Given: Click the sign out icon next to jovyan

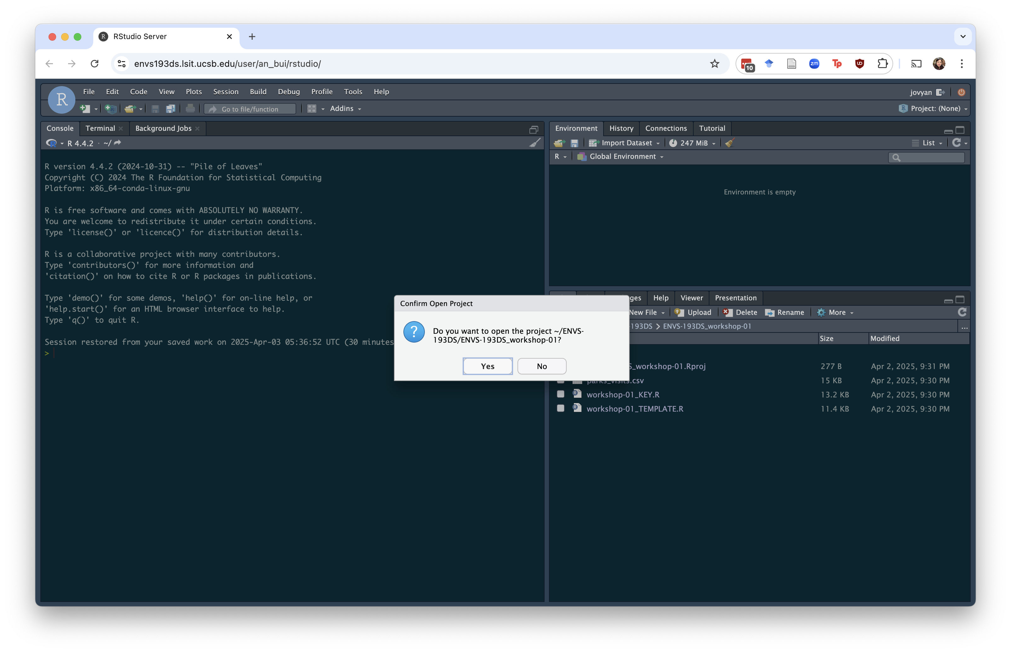Looking at the screenshot, I should 940,92.
